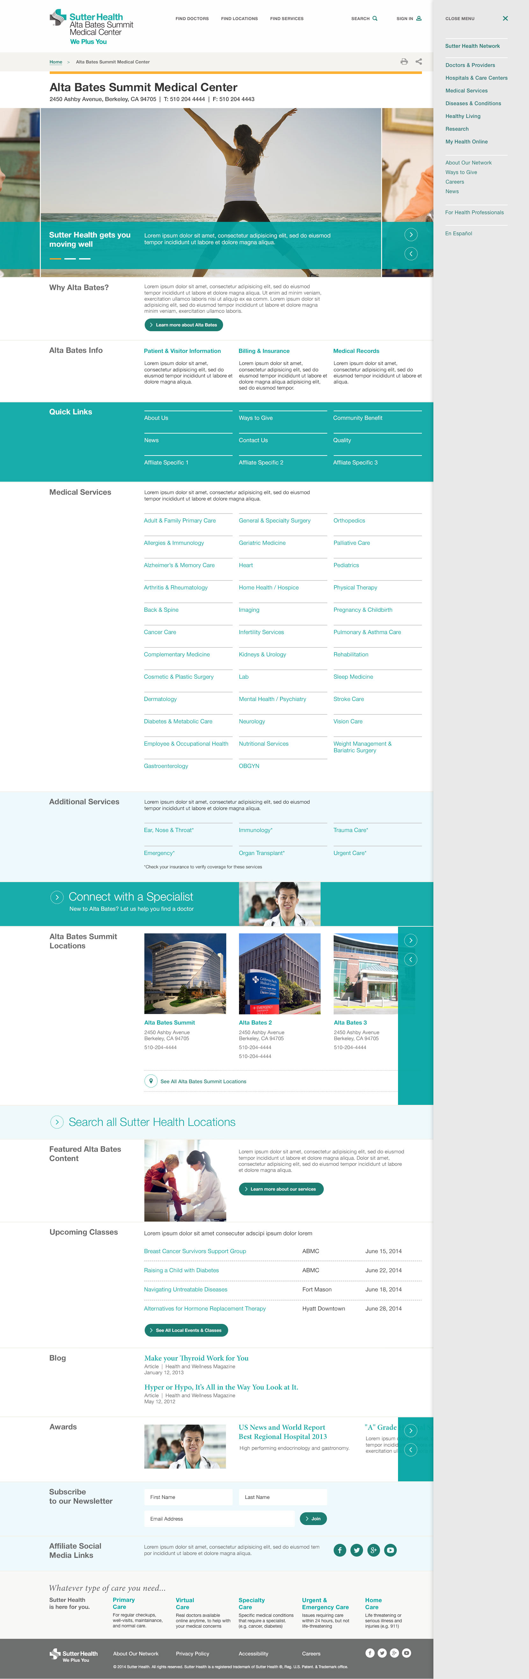Select Hospitals & Care Centers in side menu
Viewport: 529px width, 1679px height.
coord(476,78)
